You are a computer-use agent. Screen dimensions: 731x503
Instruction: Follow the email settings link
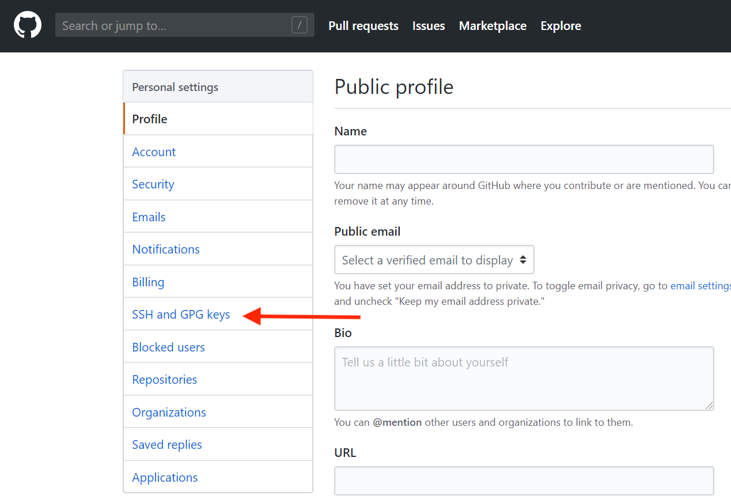click(700, 286)
